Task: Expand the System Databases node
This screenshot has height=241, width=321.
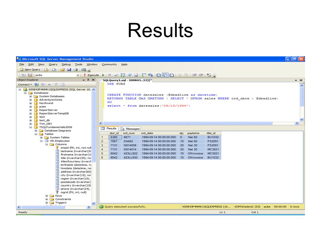Action: click(x=30, y=96)
